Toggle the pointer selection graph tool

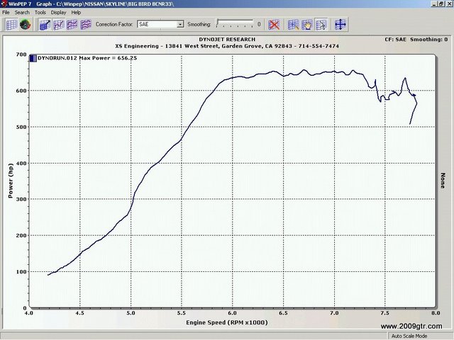click(321, 25)
